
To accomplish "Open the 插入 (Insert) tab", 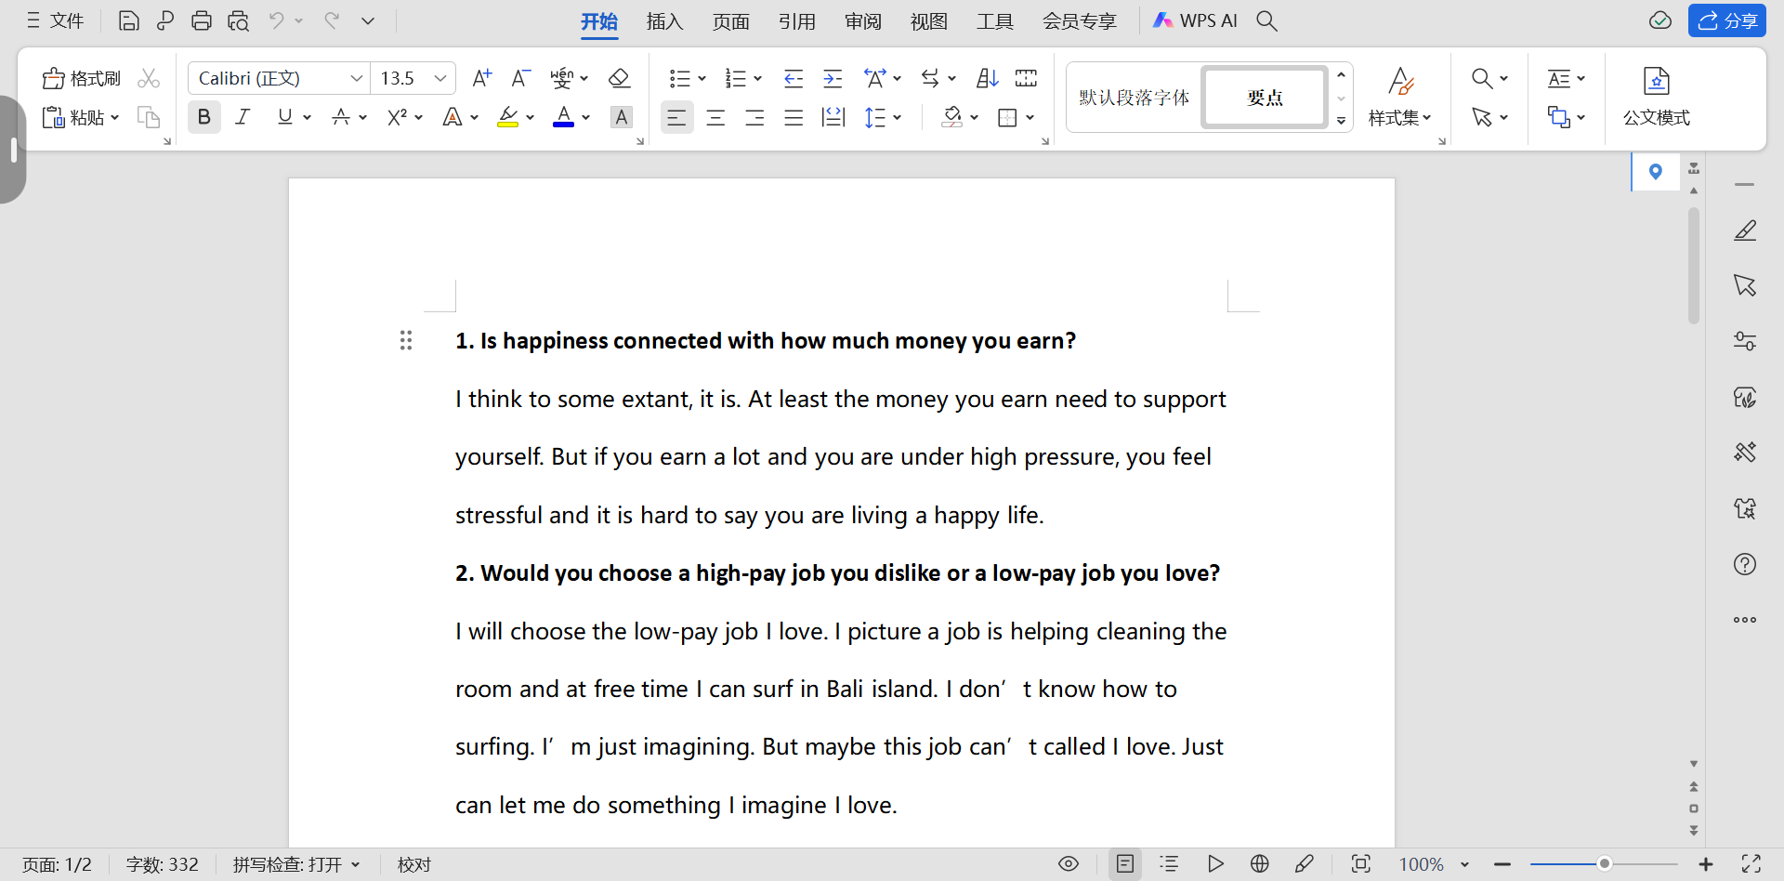I will pos(665,21).
